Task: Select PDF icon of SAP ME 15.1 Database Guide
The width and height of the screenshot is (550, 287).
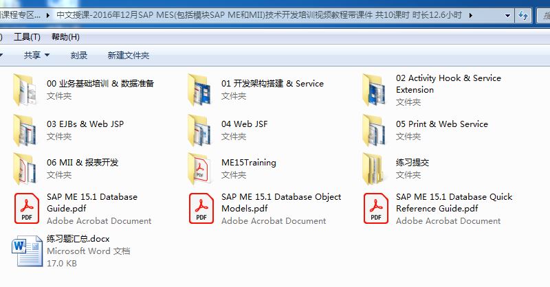Action: pyautogui.click(x=27, y=208)
